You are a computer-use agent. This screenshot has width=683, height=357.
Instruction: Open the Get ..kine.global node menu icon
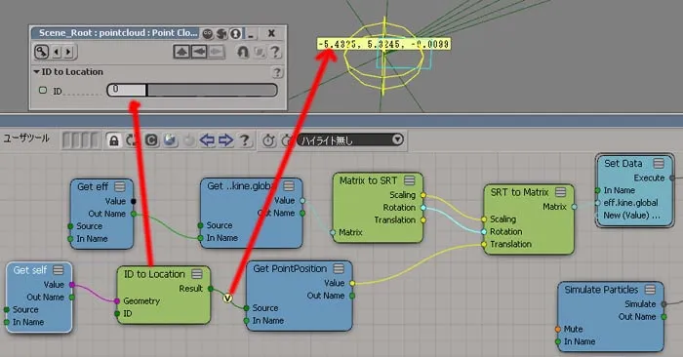click(x=289, y=186)
